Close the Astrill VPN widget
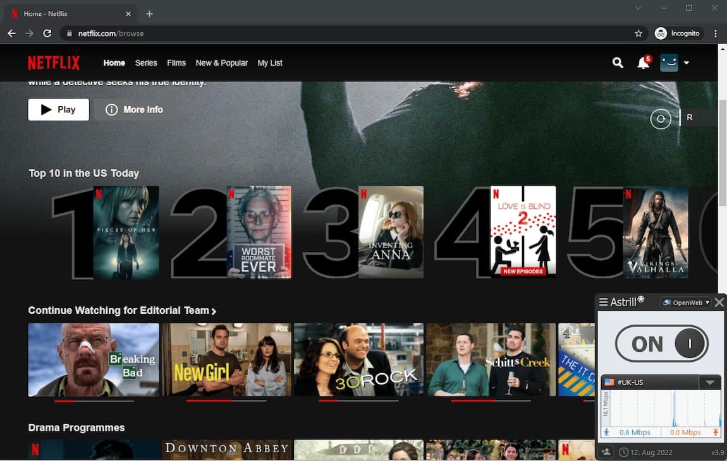 tap(719, 302)
